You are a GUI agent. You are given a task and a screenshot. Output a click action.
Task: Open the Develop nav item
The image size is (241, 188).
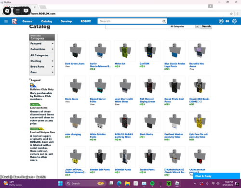pyautogui.click(x=66, y=21)
